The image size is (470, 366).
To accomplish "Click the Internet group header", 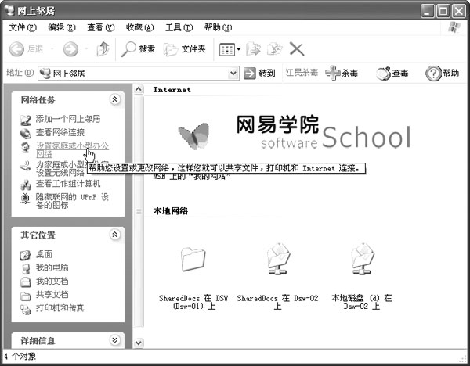I will click(172, 89).
